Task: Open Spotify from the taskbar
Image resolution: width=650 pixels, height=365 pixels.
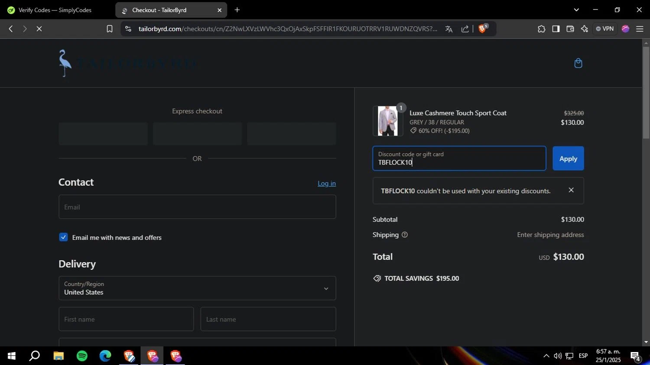Action: (82, 356)
